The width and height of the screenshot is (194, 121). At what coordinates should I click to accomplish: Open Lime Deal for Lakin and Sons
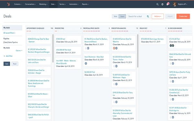tap(37, 61)
